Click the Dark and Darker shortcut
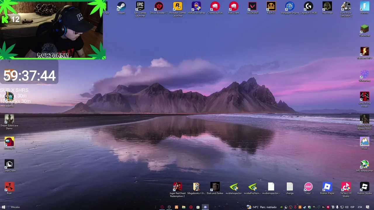This screenshot has width=374, height=210. point(215,188)
